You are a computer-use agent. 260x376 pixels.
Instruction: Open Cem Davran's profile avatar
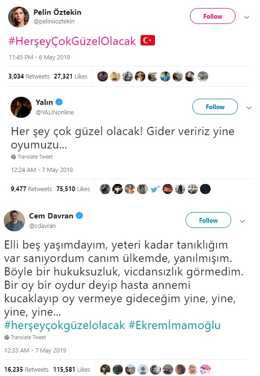[14, 221]
